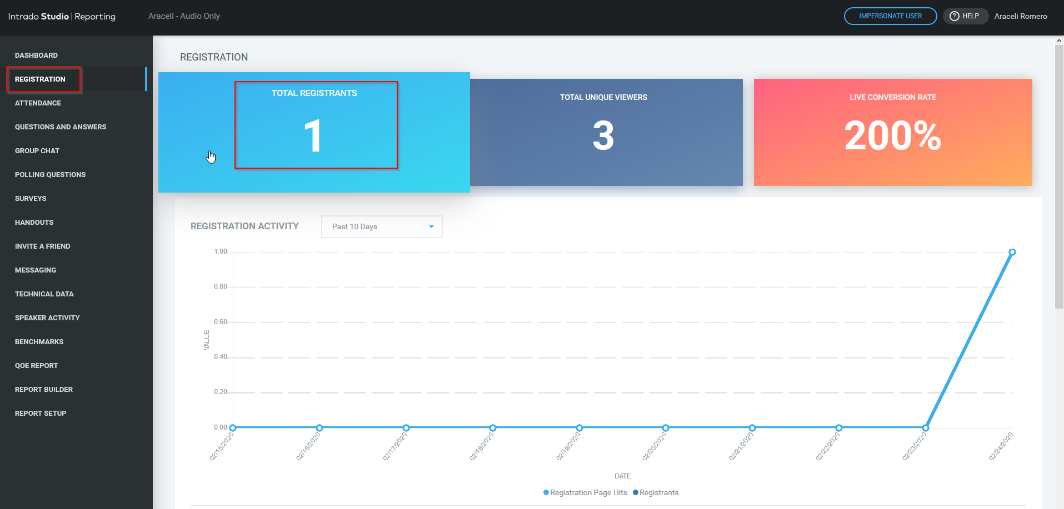Click the 02/24/2020 data point on chart
The width and height of the screenshot is (1064, 509).
tap(1012, 252)
